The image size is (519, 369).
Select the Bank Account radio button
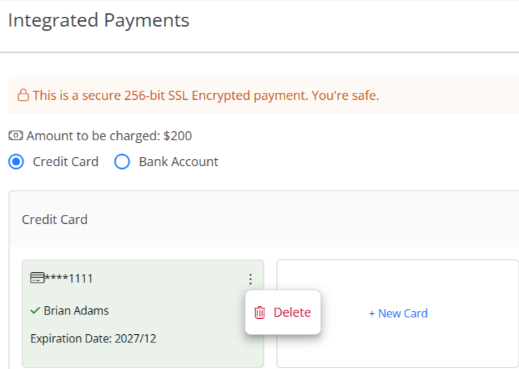coord(122,162)
